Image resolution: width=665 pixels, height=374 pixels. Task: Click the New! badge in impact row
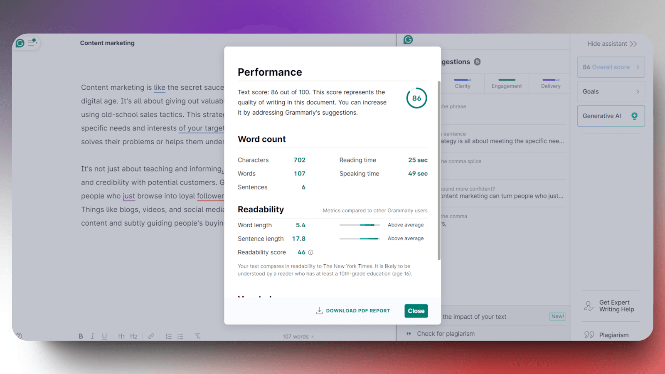pyautogui.click(x=557, y=317)
